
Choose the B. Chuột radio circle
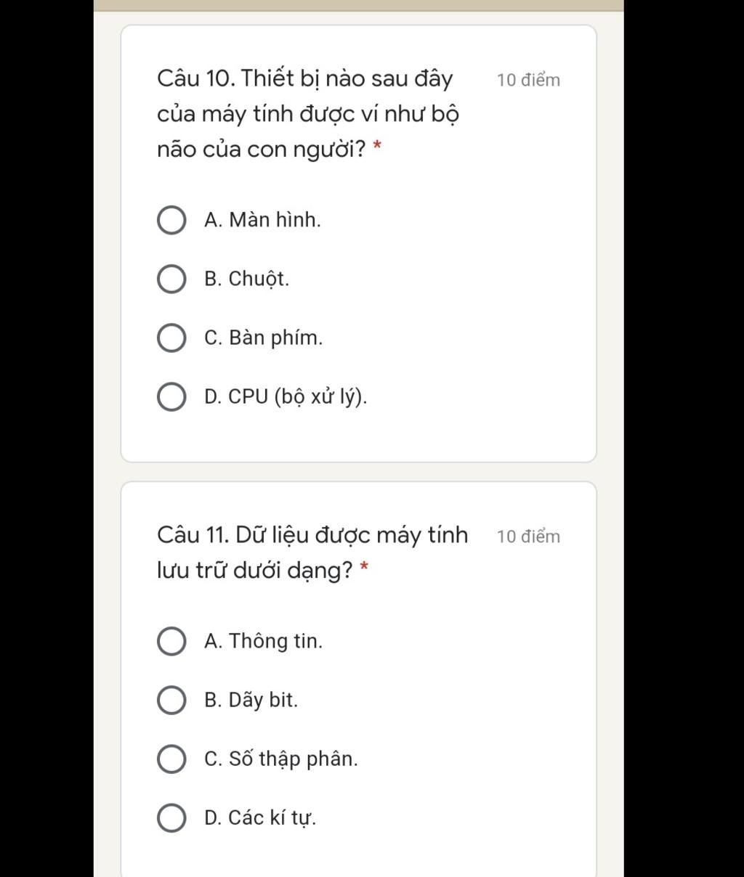171,279
